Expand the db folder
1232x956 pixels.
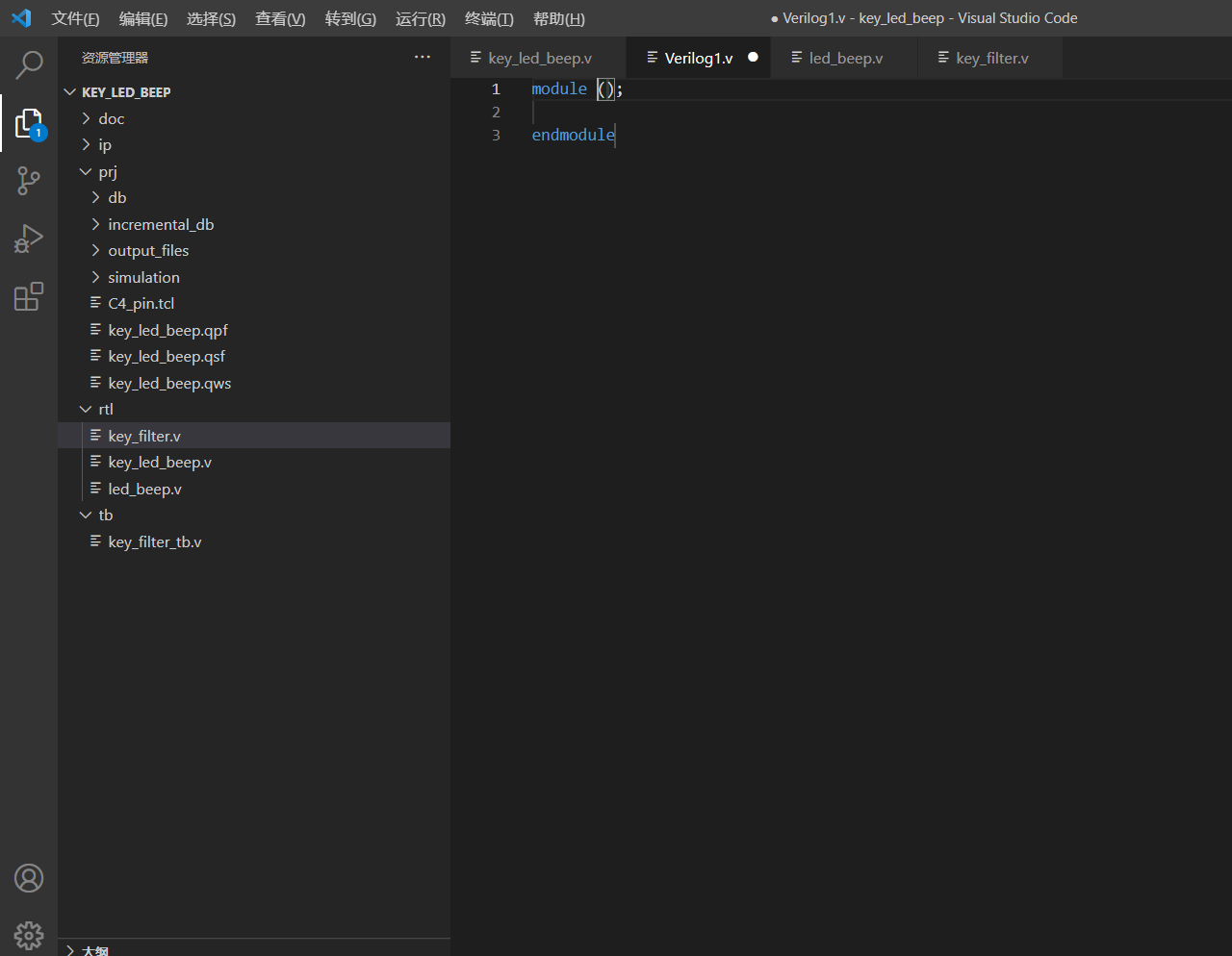(x=95, y=198)
